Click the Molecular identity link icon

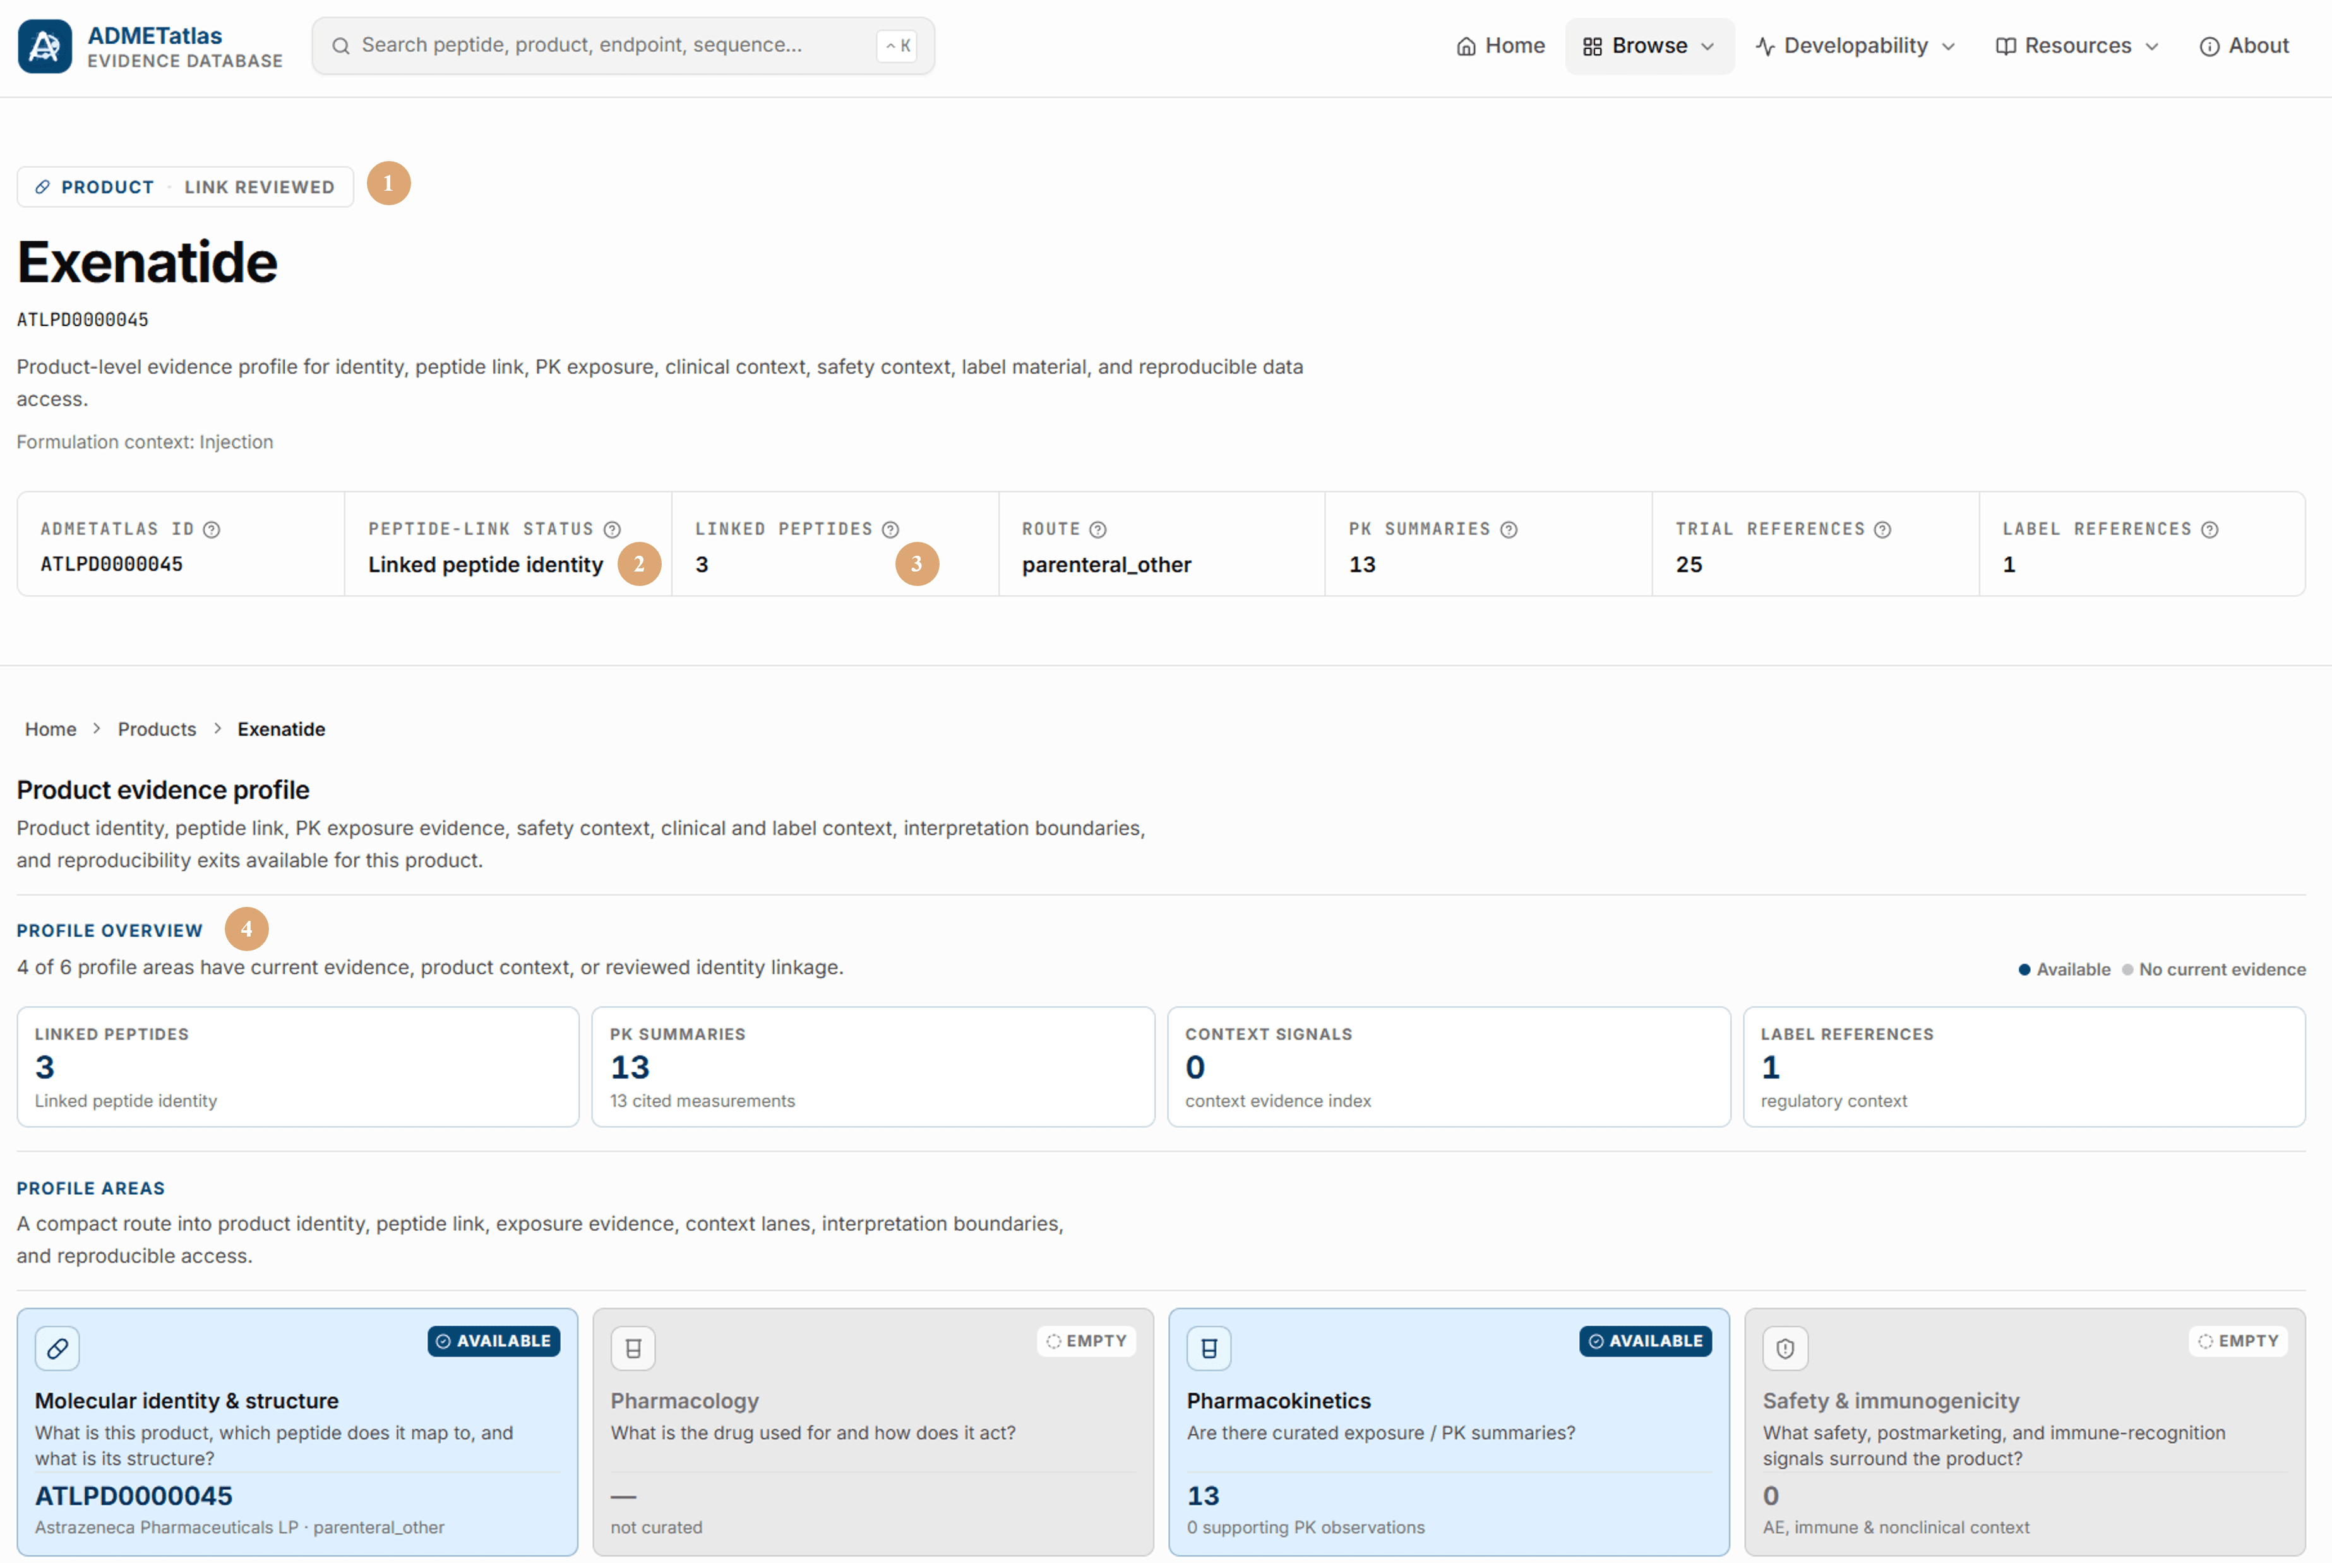58,1348
